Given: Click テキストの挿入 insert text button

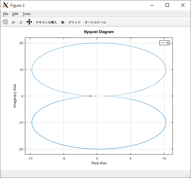Looking at the screenshot, I should (x=46, y=23).
